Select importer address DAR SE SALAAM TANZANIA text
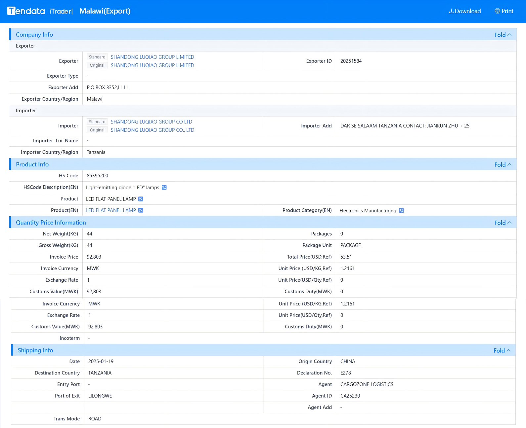Image resolution: width=526 pixels, height=428 pixels. 405,126
